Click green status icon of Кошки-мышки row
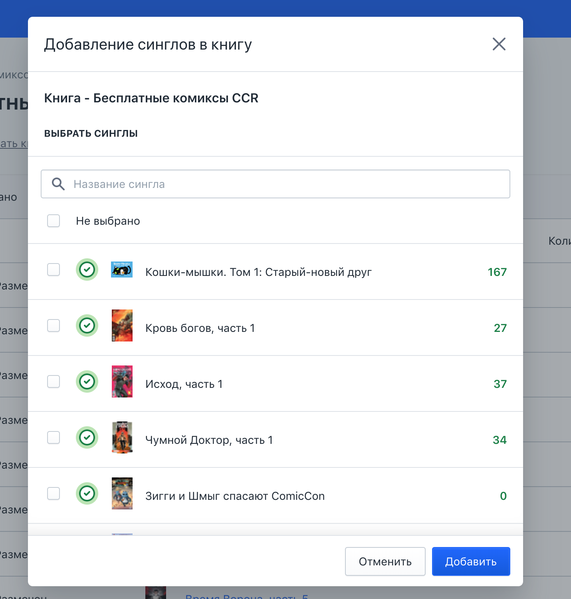Image resolution: width=571 pixels, height=599 pixels. coord(87,270)
